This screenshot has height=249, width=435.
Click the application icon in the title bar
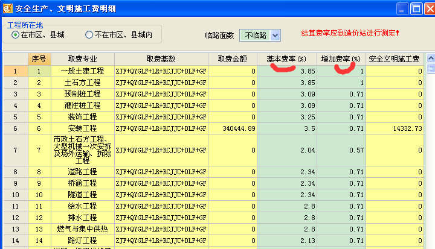tap(7, 8)
